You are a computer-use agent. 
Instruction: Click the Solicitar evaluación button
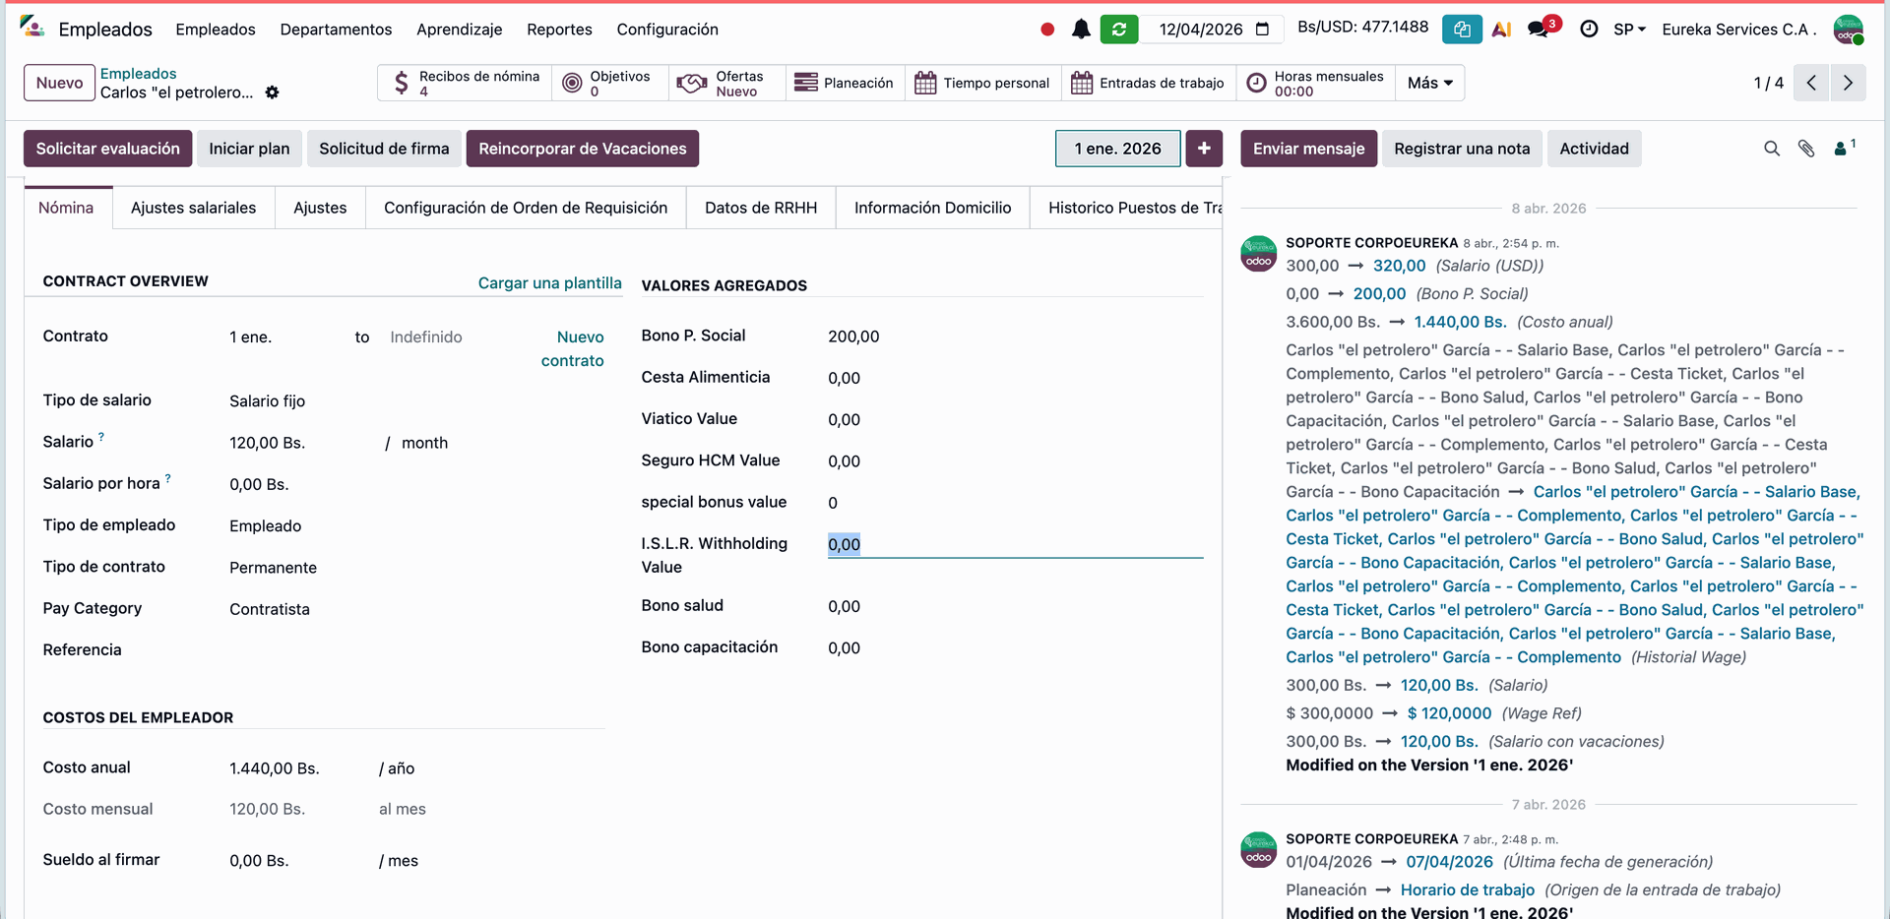tap(107, 149)
